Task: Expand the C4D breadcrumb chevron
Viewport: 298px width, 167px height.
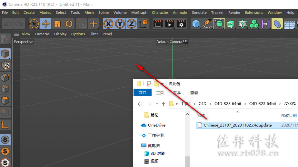Action: pos(210,104)
